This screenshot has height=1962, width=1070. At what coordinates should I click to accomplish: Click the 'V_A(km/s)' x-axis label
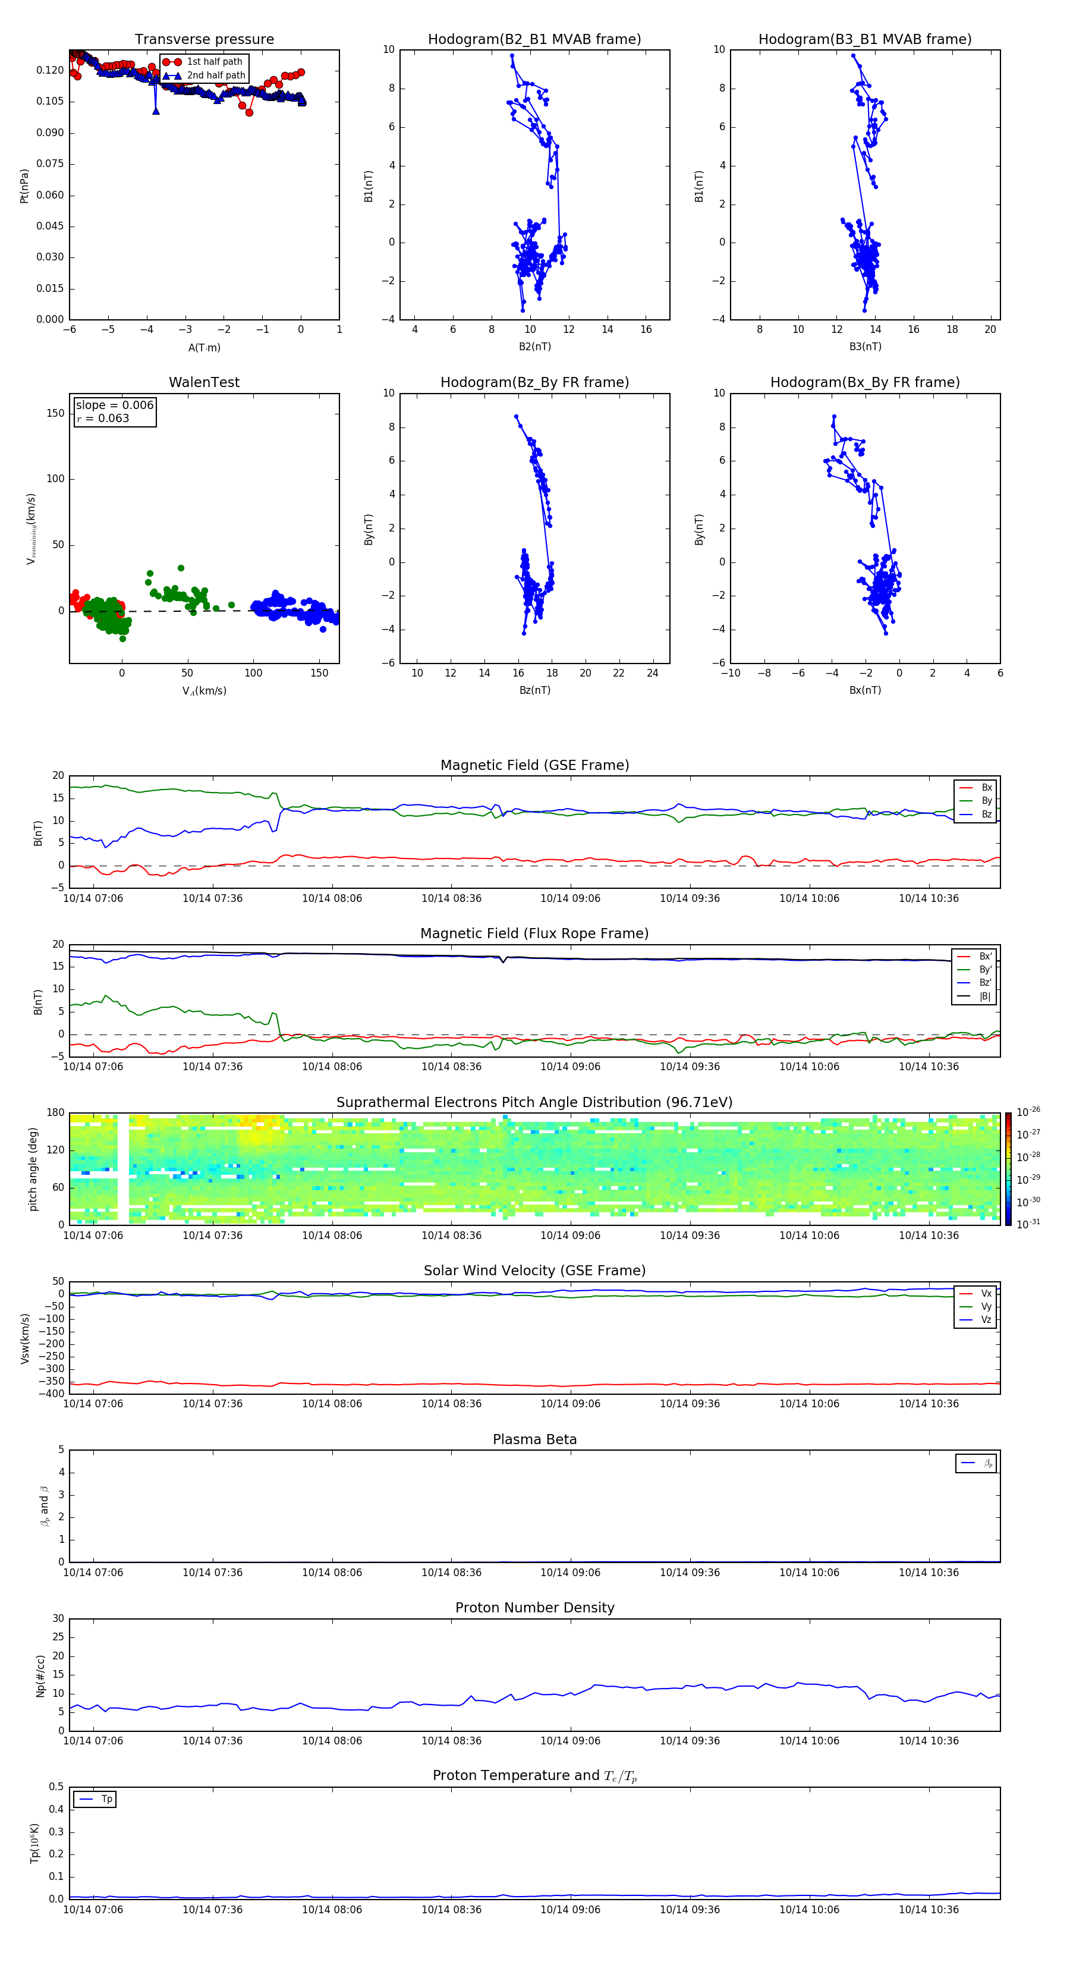tap(204, 691)
